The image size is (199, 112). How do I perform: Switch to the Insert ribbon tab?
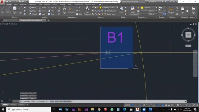pos(16,4)
